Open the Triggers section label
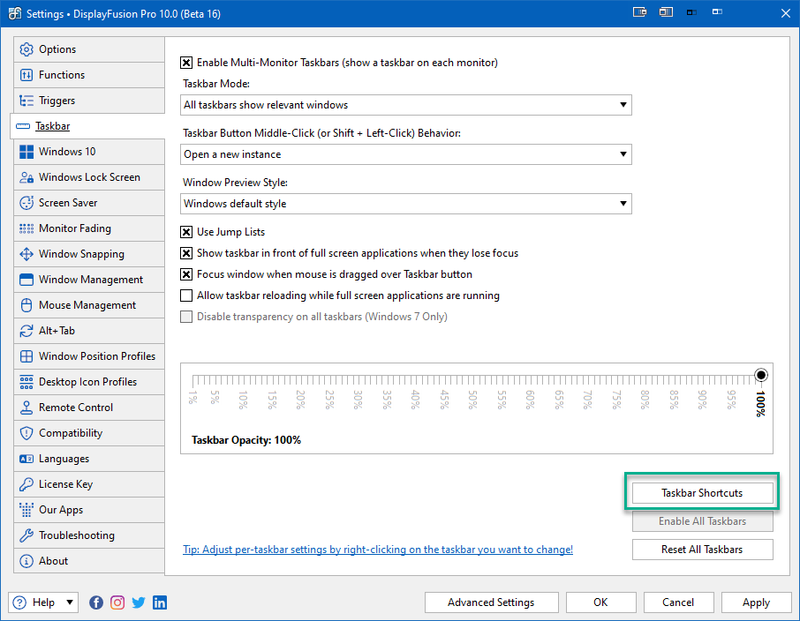 tap(57, 101)
